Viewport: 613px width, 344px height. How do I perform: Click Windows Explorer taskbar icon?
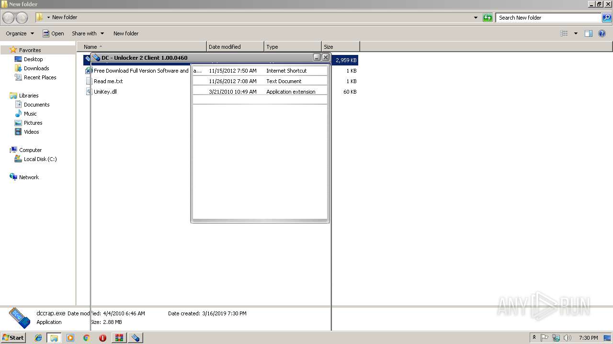pos(54,338)
